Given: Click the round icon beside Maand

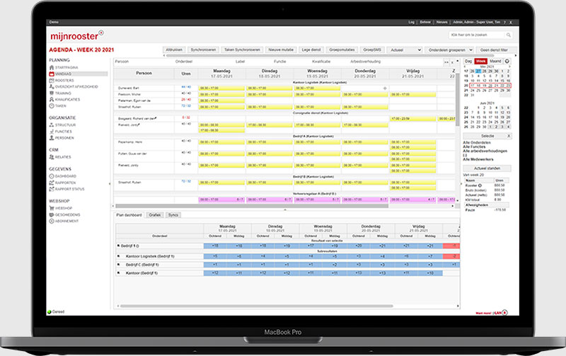Looking at the screenshot, I should [508, 61].
